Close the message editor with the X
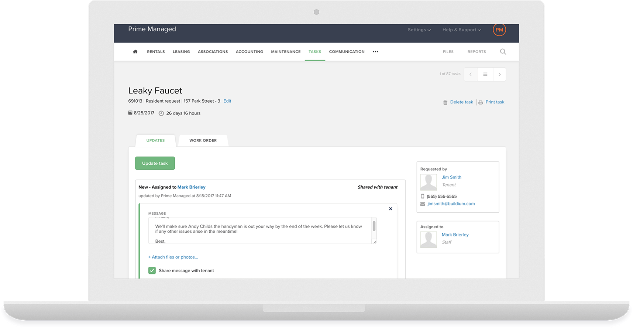The image size is (633, 328). 391,209
